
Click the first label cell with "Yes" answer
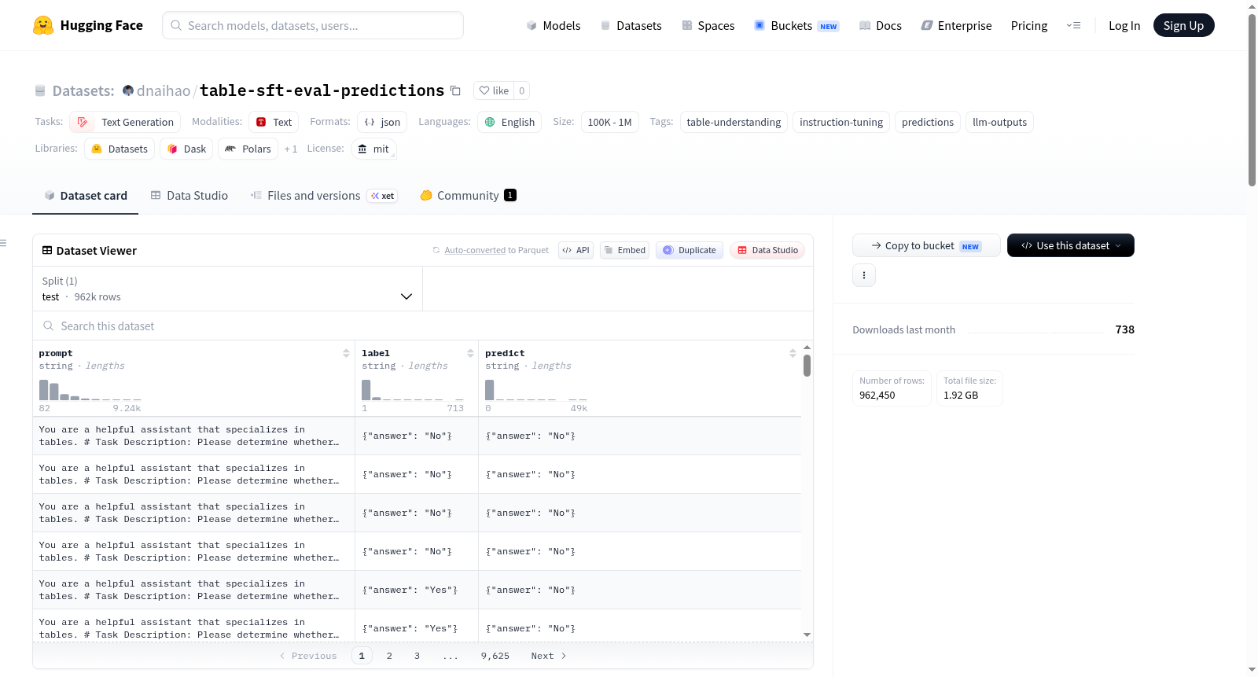[x=417, y=590]
